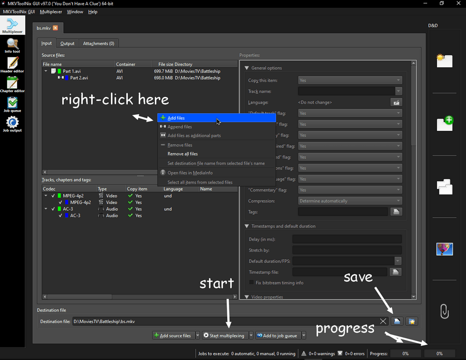Open the Job output view
This screenshot has width=466, height=360.
[12, 124]
